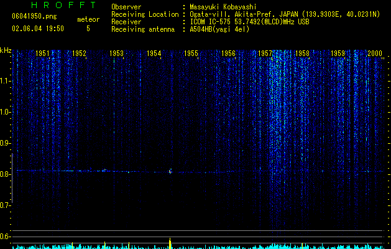Click the Receiving Location label
Screen dimensions: 391x249
[x=145, y=14]
